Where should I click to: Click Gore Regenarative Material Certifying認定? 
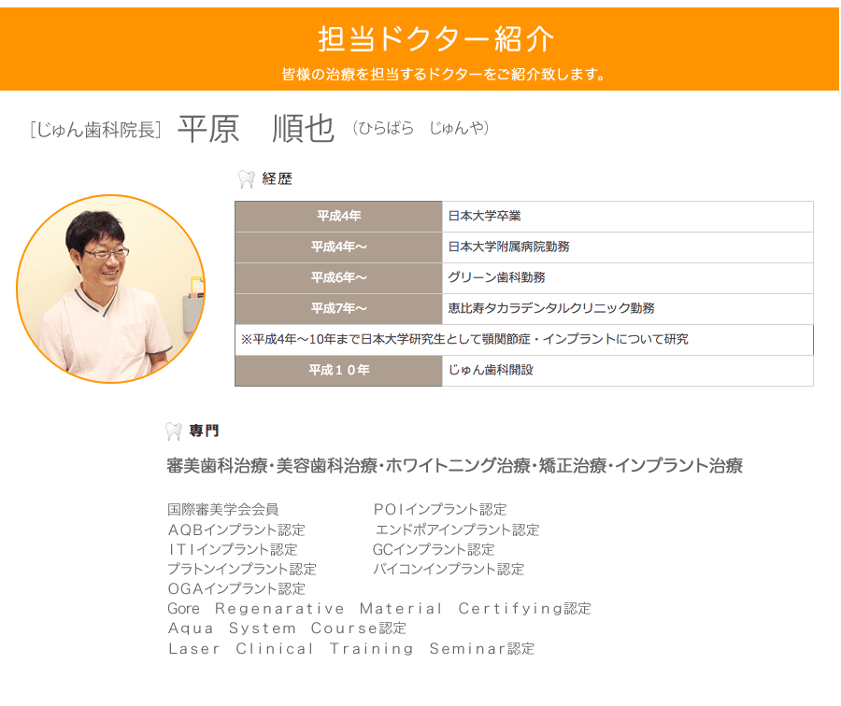tap(379, 609)
